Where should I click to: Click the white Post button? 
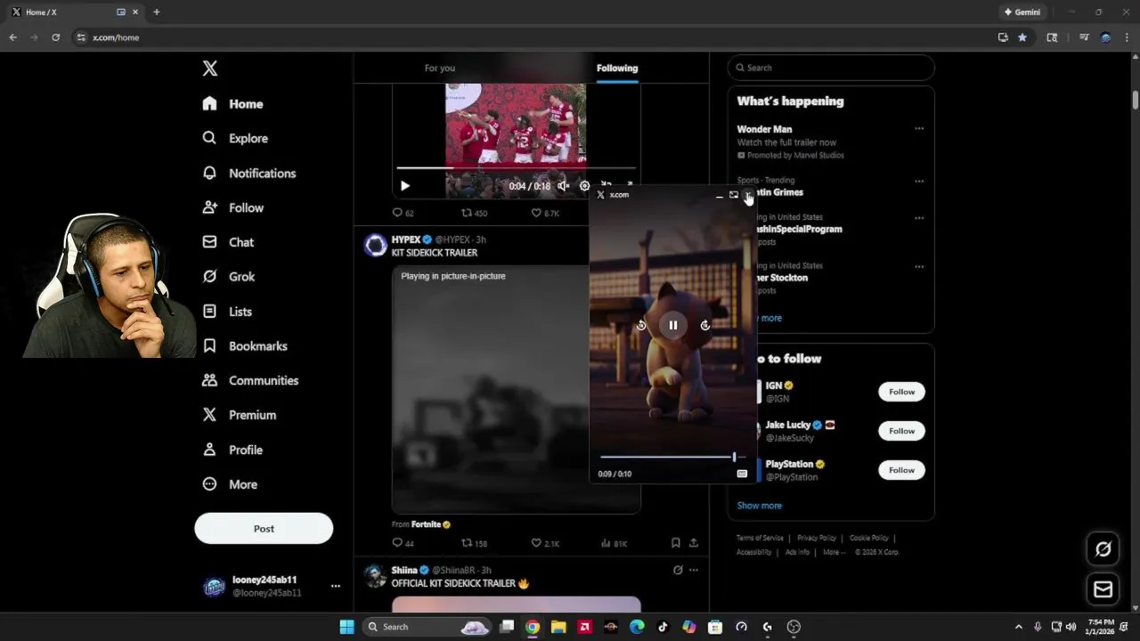(264, 528)
